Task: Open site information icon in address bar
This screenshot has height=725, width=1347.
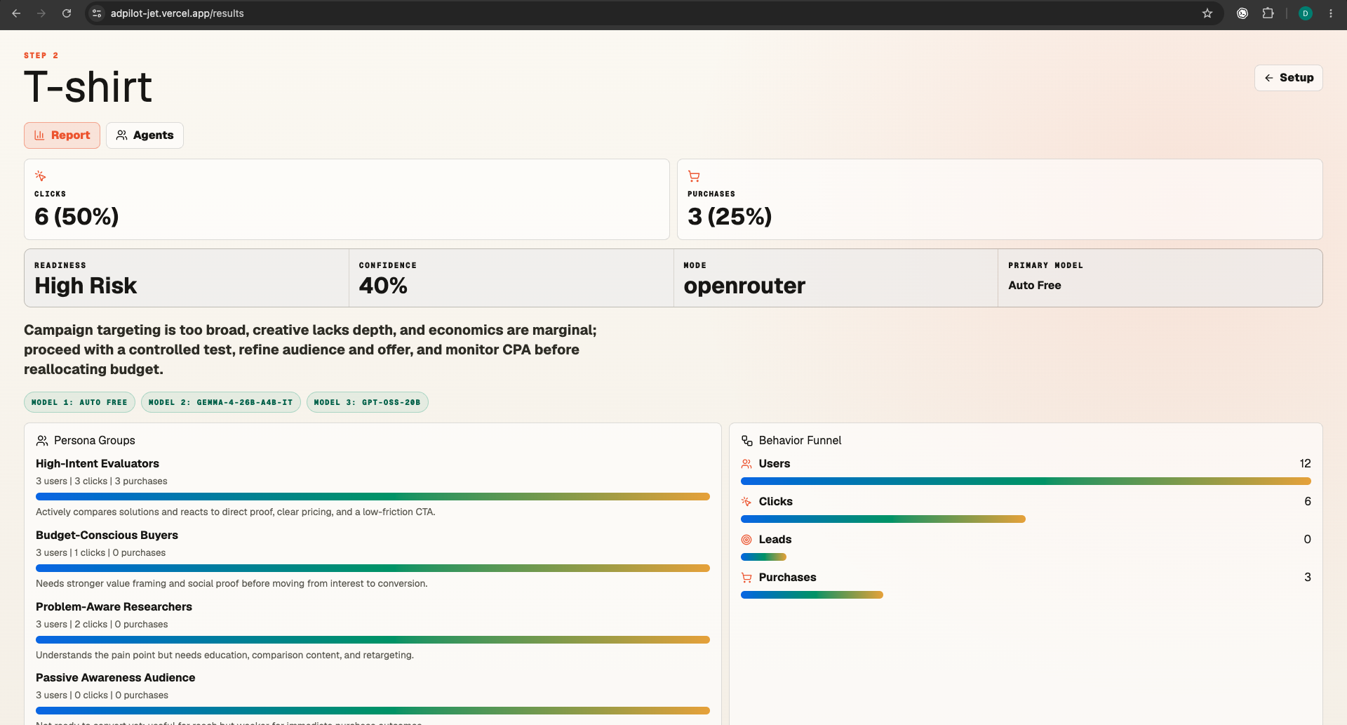Action: coord(98,13)
